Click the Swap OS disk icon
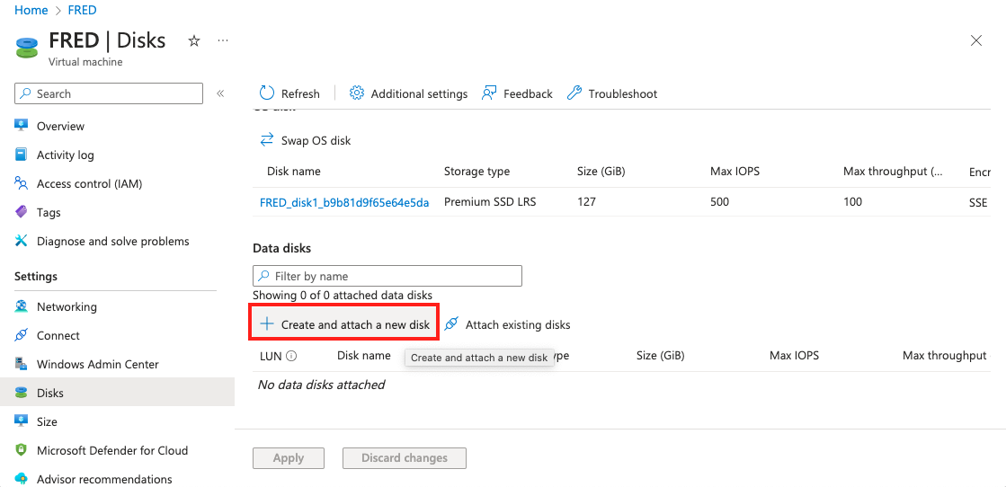The image size is (1006, 487). coord(266,140)
